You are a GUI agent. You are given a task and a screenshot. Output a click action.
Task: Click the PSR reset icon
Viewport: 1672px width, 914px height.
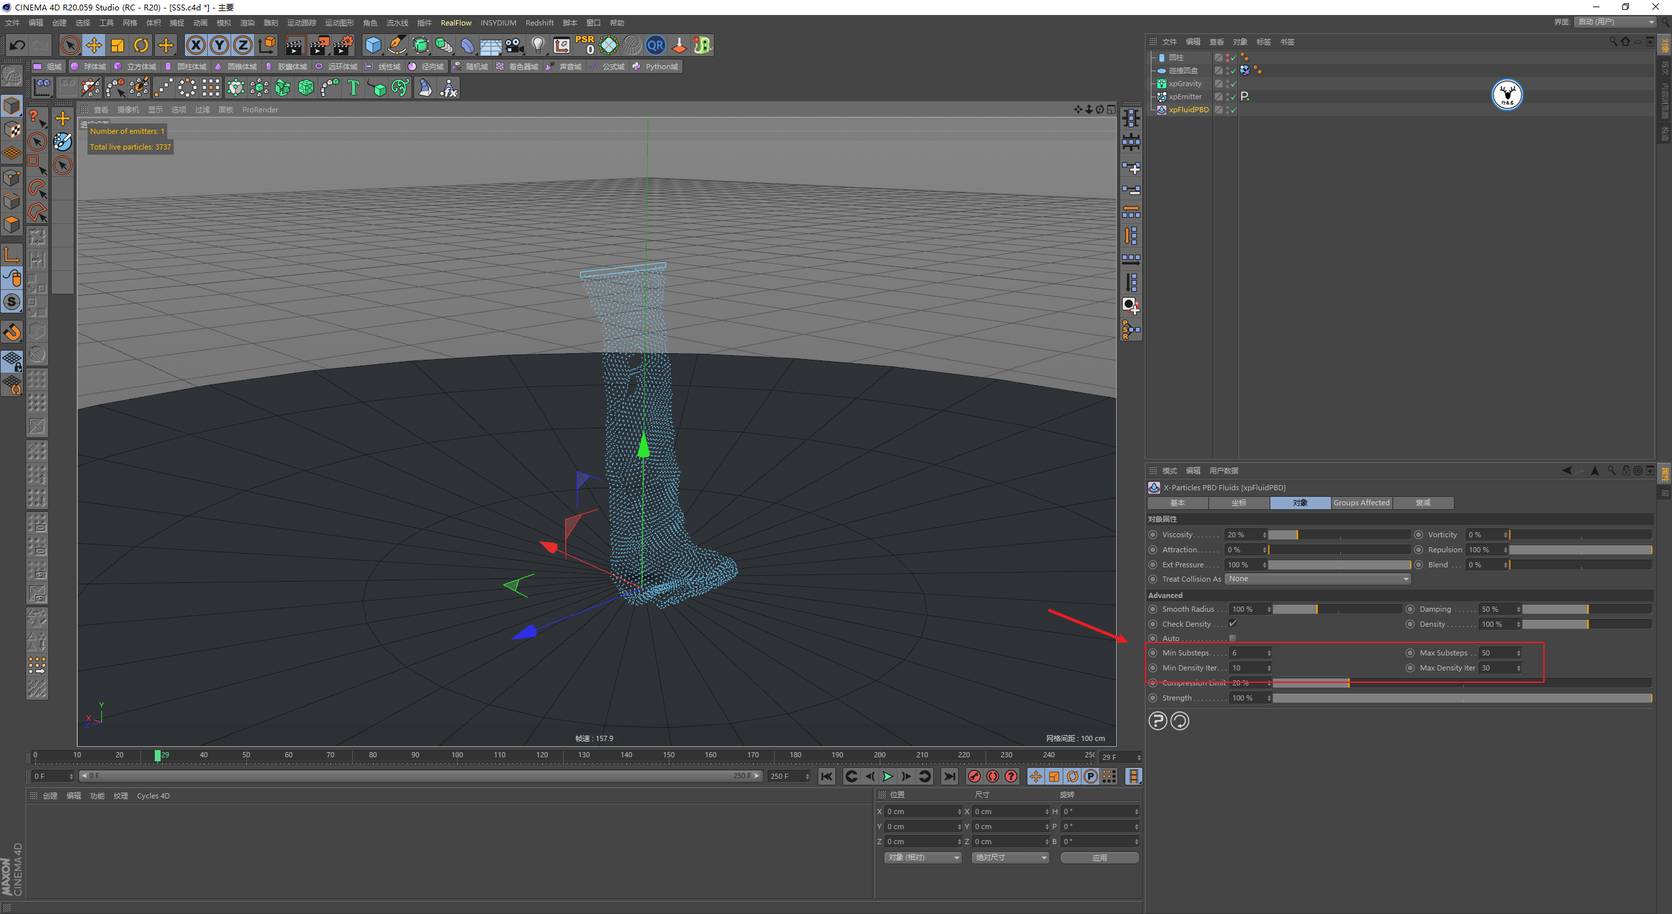585,45
